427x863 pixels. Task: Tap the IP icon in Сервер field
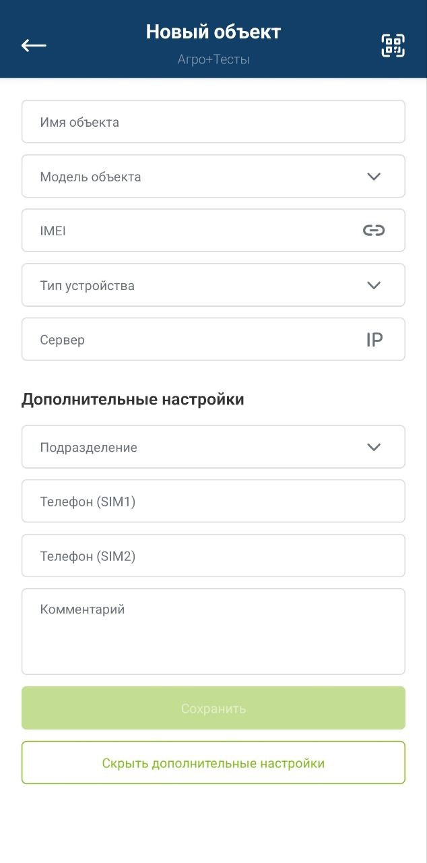[374, 340]
